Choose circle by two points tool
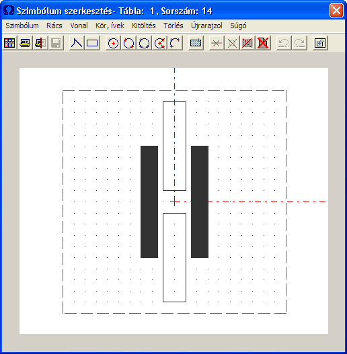 (128, 43)
